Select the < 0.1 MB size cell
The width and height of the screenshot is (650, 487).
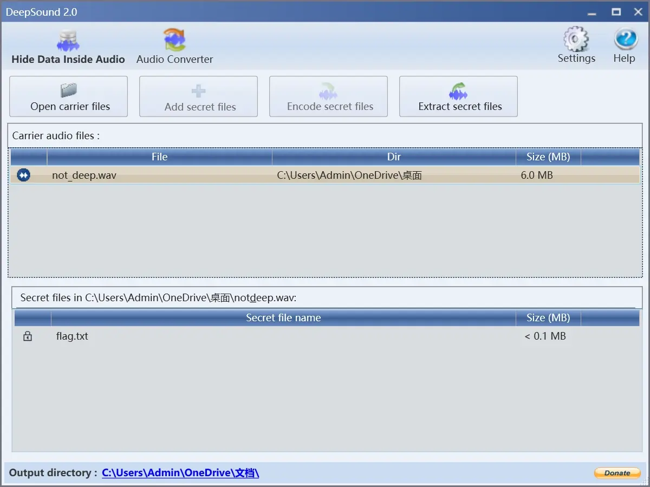(545, 336)
